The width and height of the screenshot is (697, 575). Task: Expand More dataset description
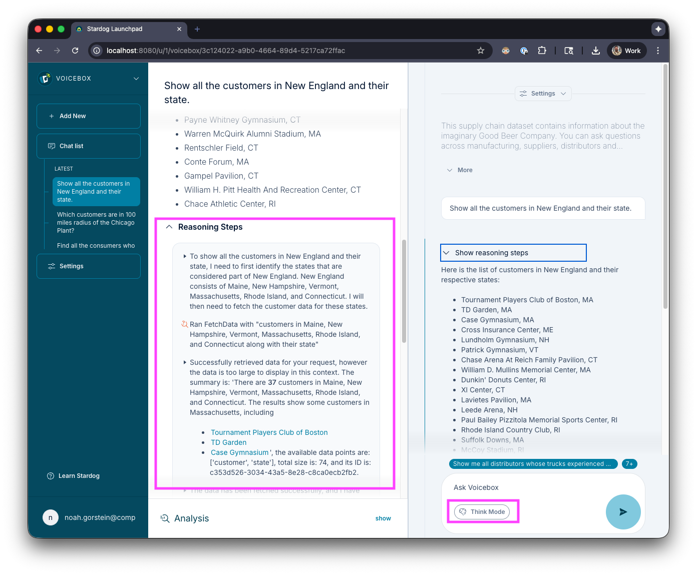pyautogui.click(x=460, y=170)
